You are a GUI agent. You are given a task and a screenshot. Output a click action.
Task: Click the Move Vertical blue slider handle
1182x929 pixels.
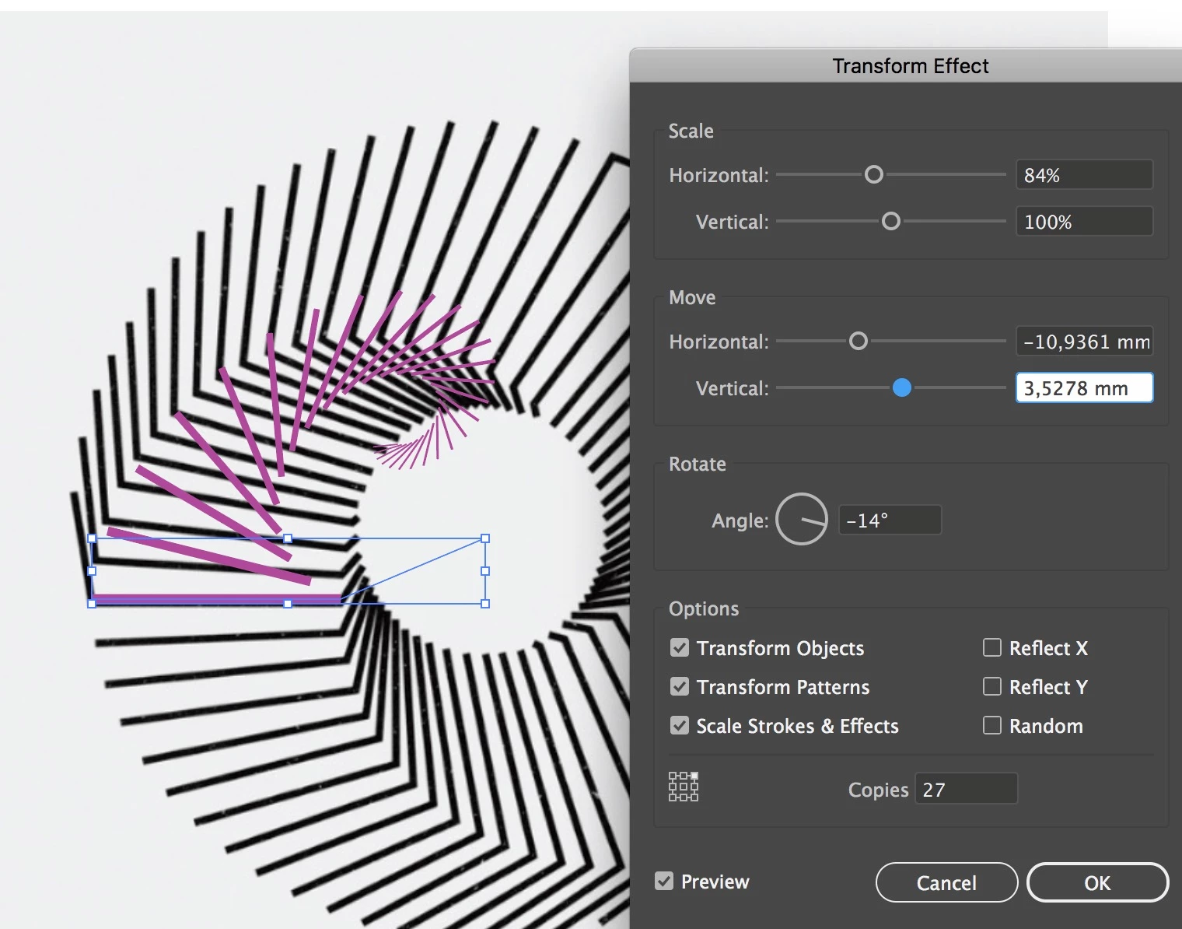click(x=902, y=387)
